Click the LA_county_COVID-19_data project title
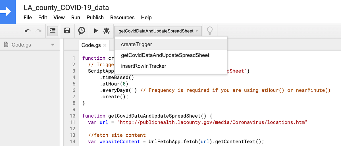This screenshot has width=341, height=146. pyautogui.click(x=66, y=7)
